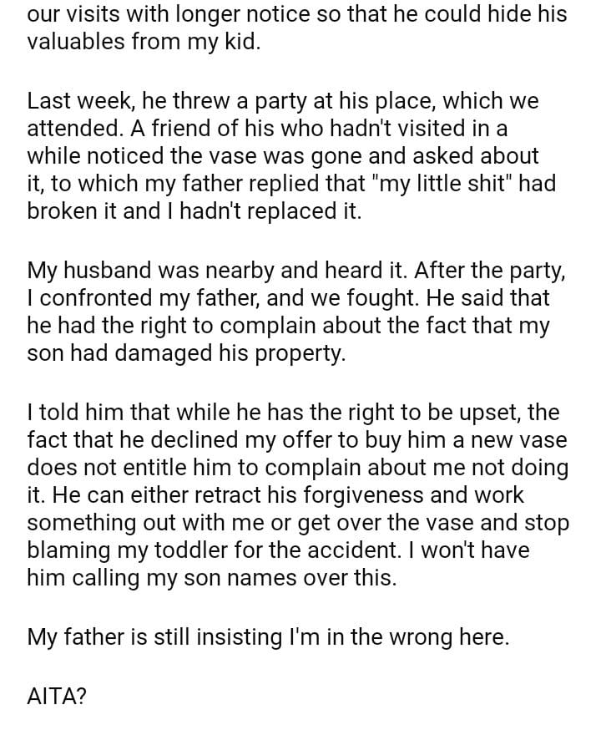Click the line 'he had the right to complain'
601x735 pixels.
point(288,326)
